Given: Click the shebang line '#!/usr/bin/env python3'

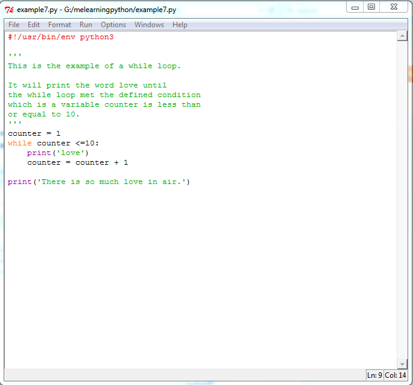Looking at the screenshot, I should (x=61, y=37).
